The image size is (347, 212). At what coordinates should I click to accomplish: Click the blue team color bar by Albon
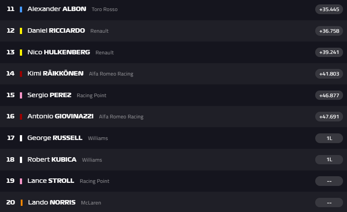pos(21,9)
